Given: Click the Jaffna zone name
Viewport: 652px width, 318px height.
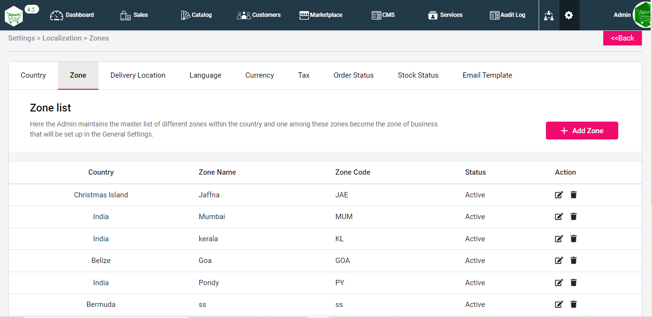Looking at the screenshot, I should [x=209, y=195].
